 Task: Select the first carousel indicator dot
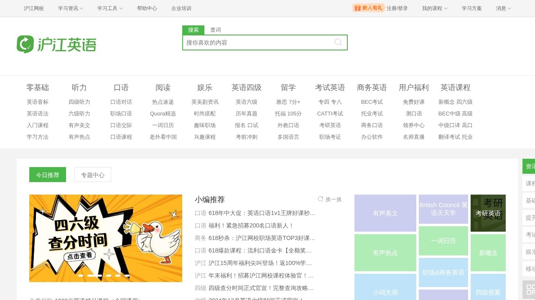tap(81, 275)
